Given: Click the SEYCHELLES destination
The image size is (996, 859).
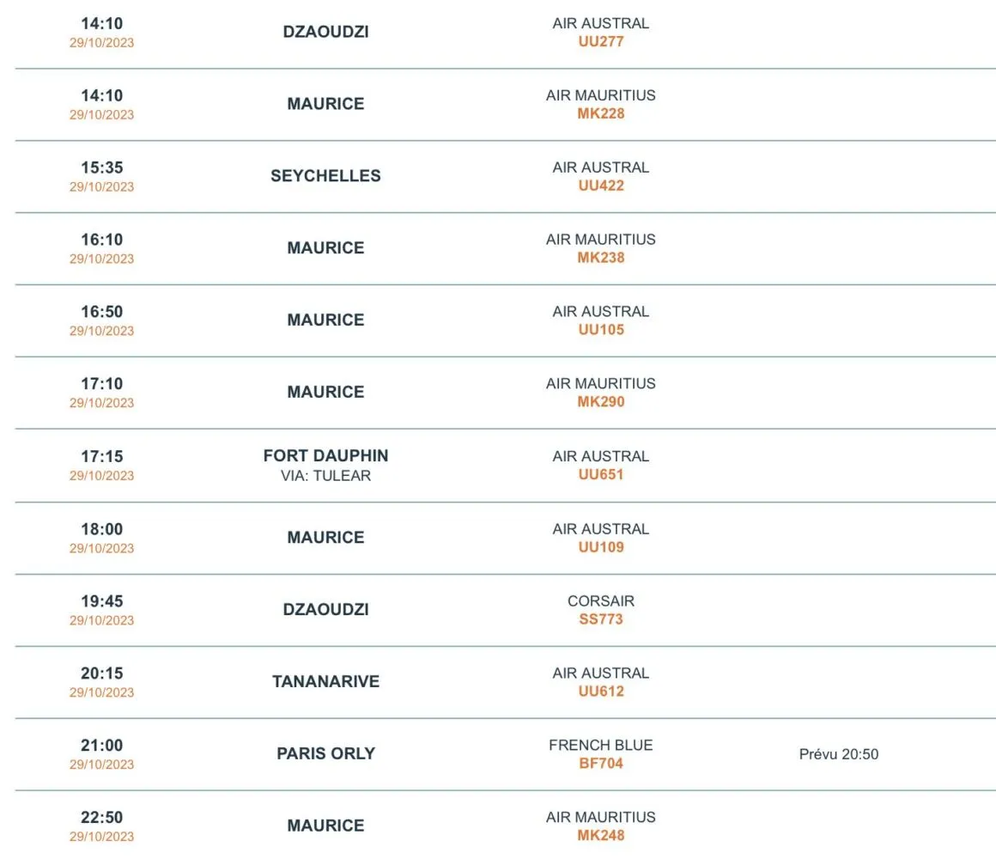Looking at the screenshot, I should pos(325,176).
